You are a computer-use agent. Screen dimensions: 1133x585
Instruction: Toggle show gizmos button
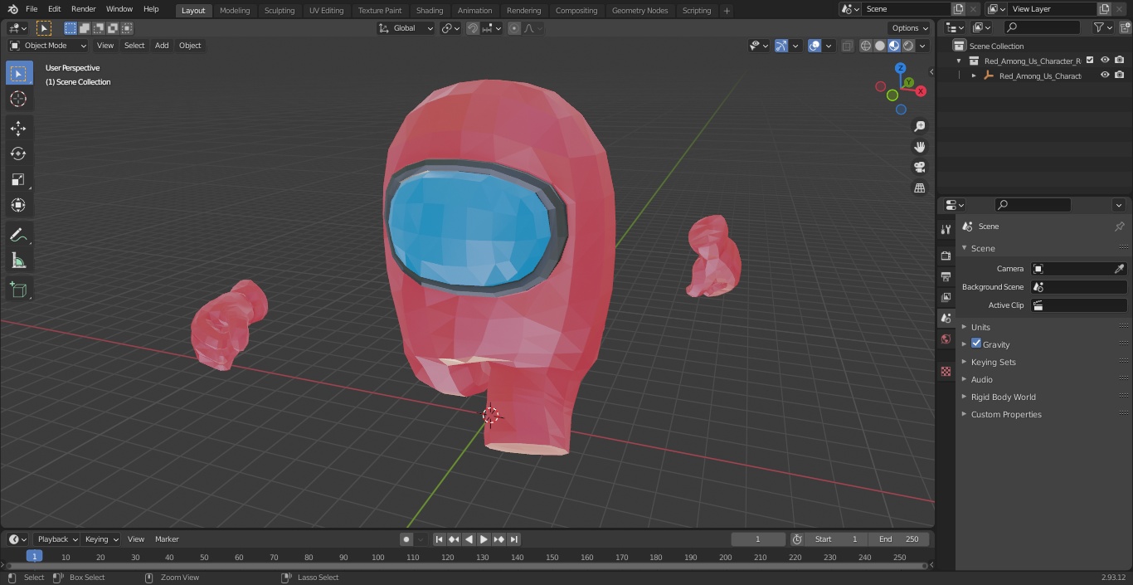pyautogui.click(x=781, y=46)
